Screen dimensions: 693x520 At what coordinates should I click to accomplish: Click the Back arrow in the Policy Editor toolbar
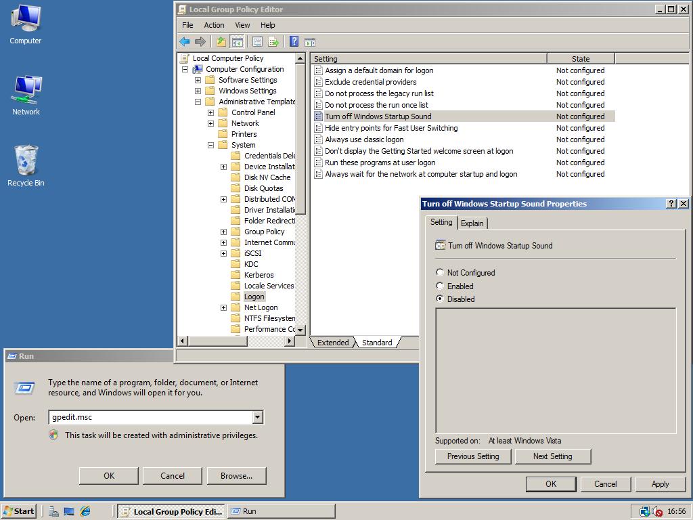click(185, 42)
